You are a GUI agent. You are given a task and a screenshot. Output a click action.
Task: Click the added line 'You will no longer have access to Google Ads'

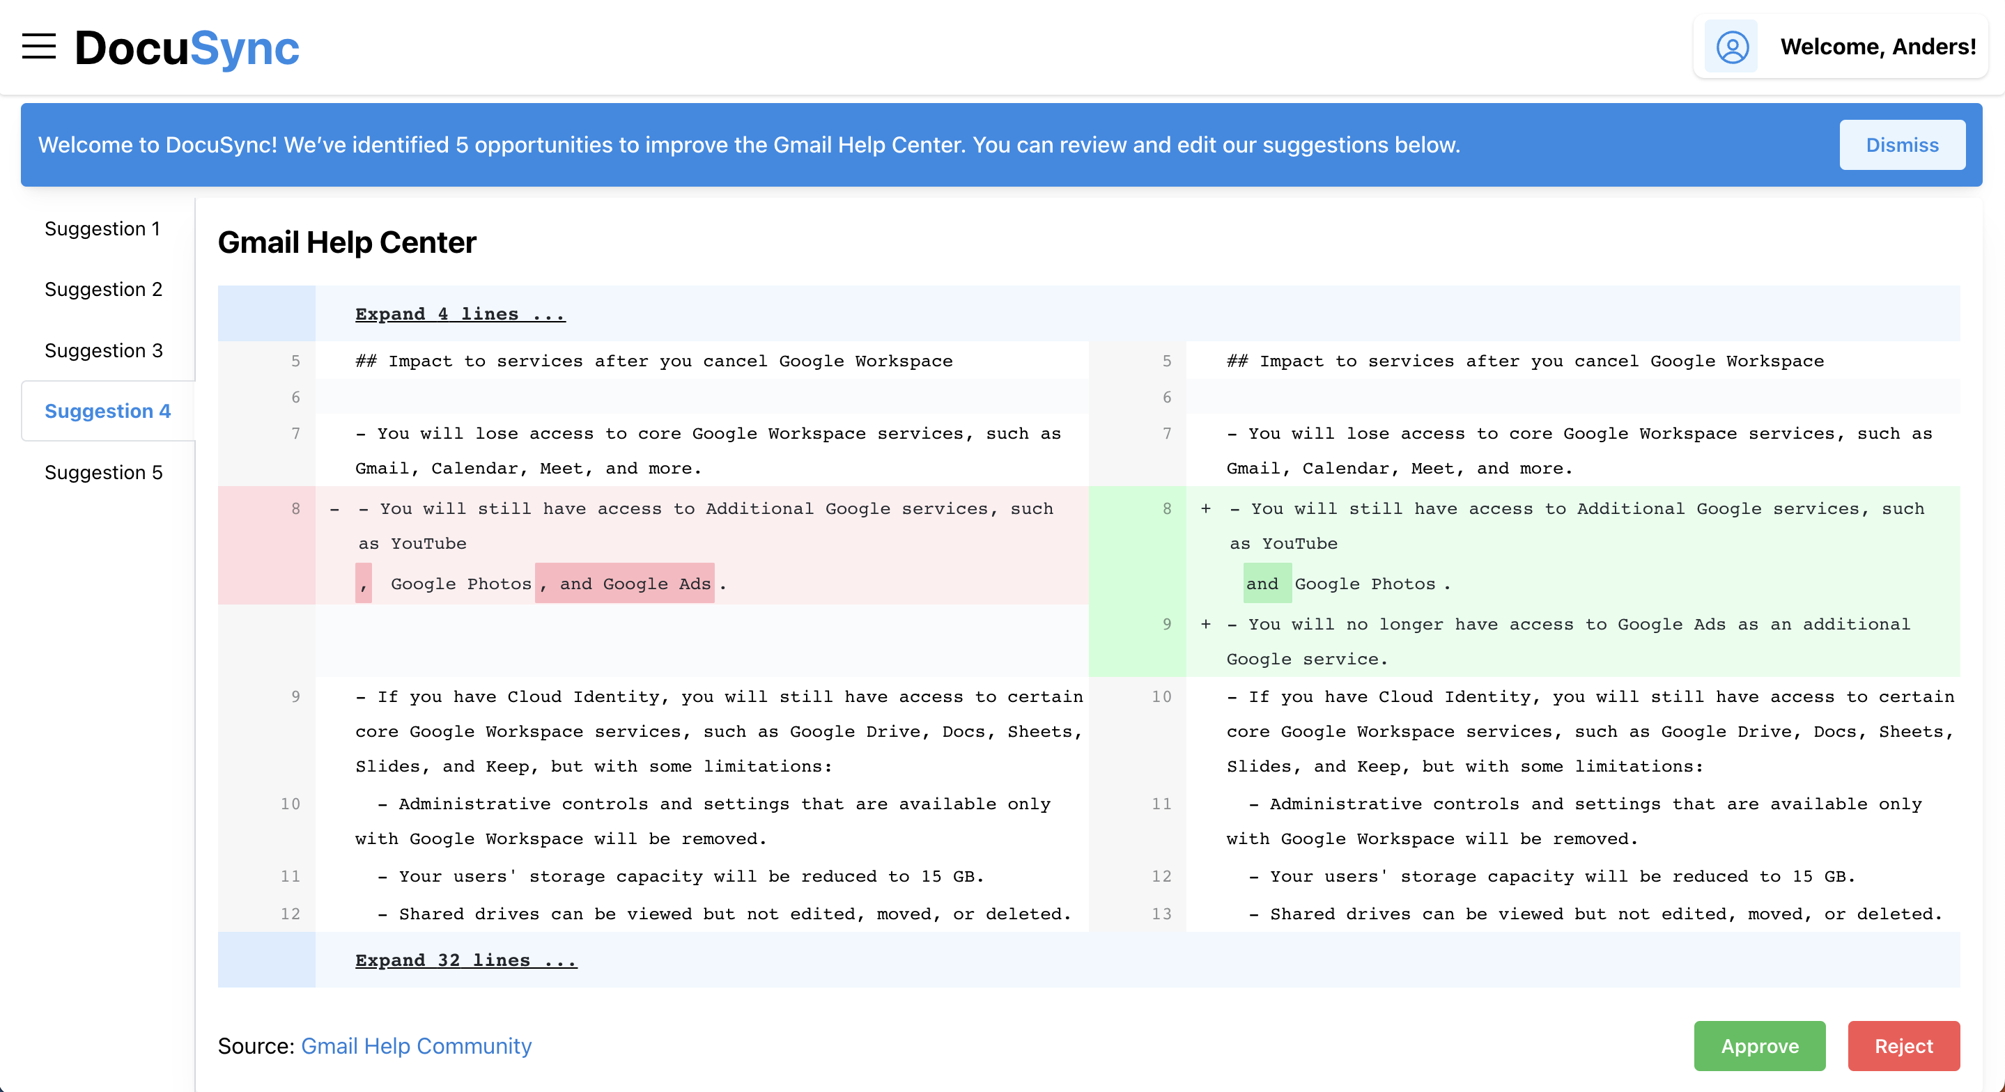tap(1568, 641)
